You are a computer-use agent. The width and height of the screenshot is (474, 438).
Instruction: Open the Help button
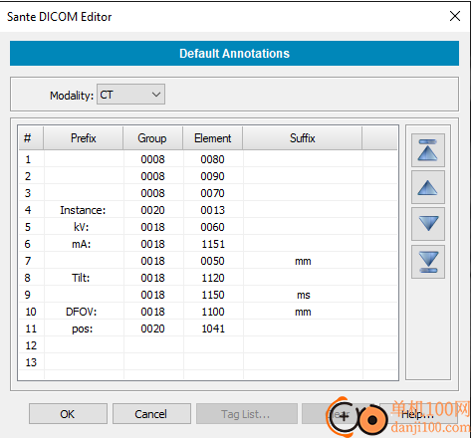click(x=418, y=414)
